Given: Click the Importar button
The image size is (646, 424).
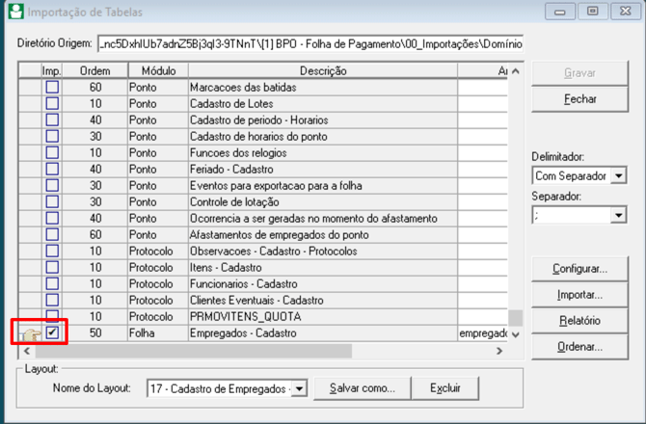Looking at the screenshot, I should coord(579,294).
